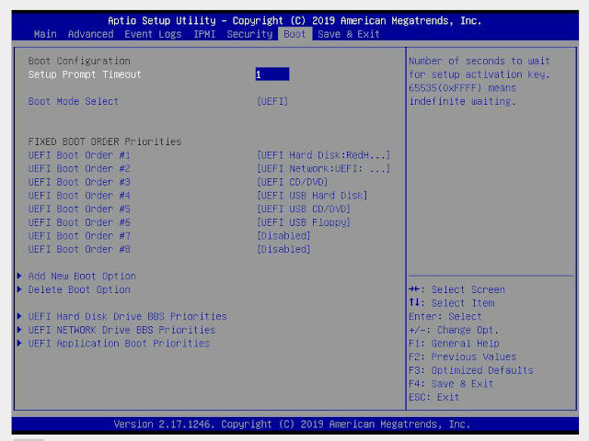Viewport: 589px width, 441px height.
Task: Click the F2: Previous Values hint
Action: coord(462,357)
